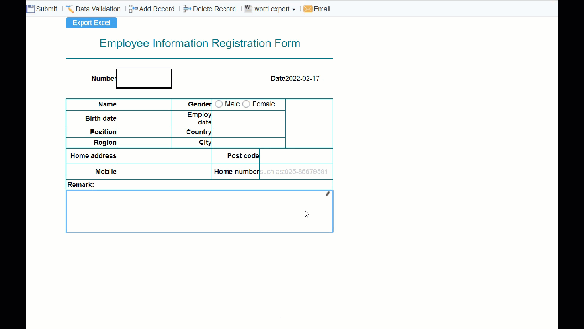Click the Post code field

(x=296, y=156)
